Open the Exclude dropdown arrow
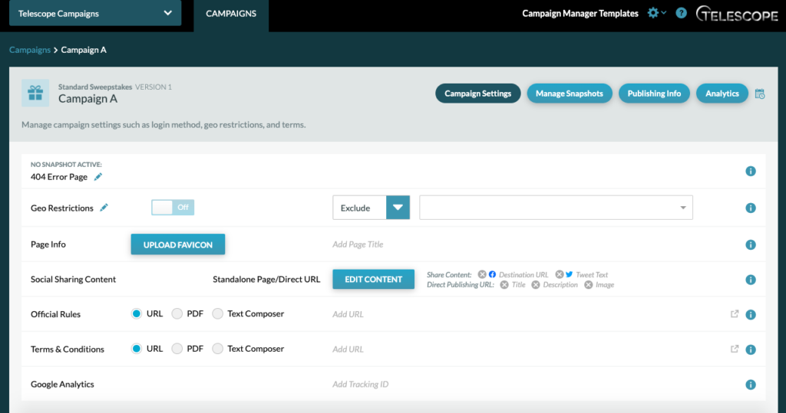Screen dimensions: 786x413 [398, 207]
